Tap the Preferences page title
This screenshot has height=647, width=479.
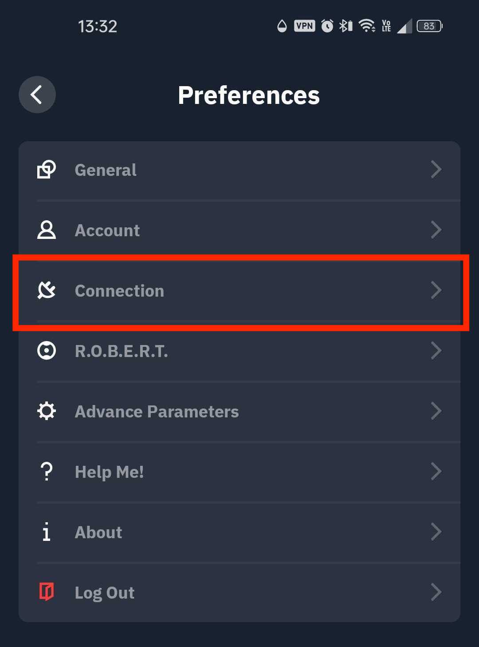tap(248, 95)
